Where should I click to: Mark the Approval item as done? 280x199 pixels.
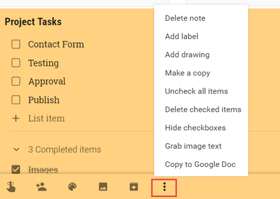[16, 81]
